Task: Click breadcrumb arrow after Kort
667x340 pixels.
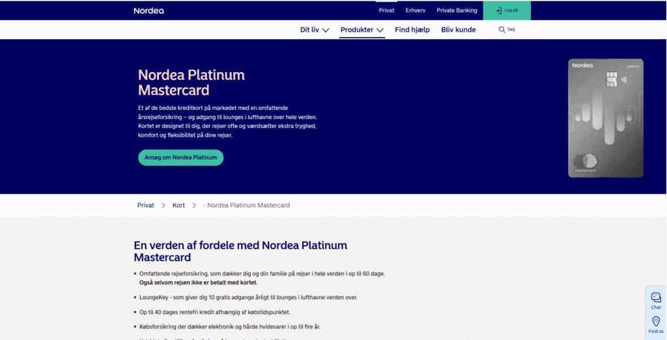Action: 194,205
